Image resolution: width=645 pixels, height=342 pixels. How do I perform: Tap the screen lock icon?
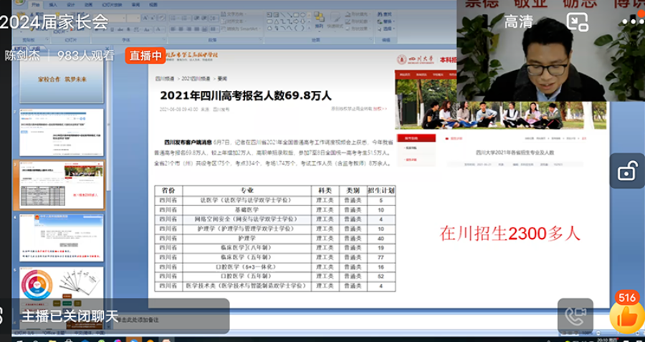click(x=627, y=171)
